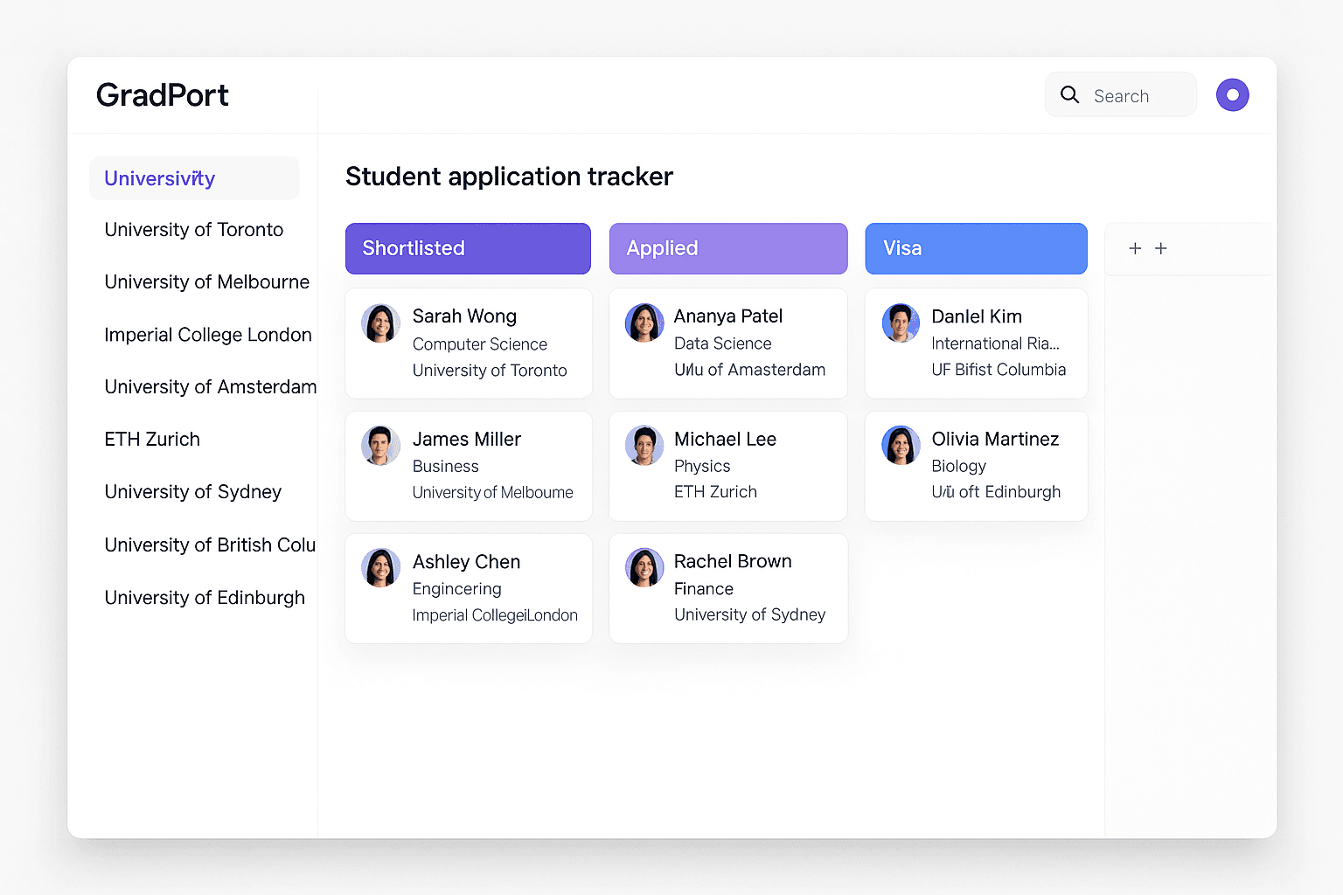
Task: Click Danlel Kim's avatar photo
Action: [901, 323]
